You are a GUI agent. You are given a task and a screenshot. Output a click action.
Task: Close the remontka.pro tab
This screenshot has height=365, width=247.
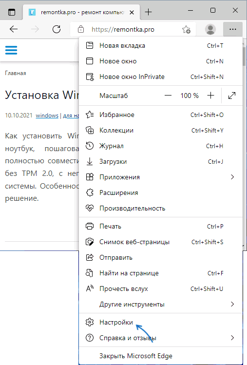[x=132, y=12]
